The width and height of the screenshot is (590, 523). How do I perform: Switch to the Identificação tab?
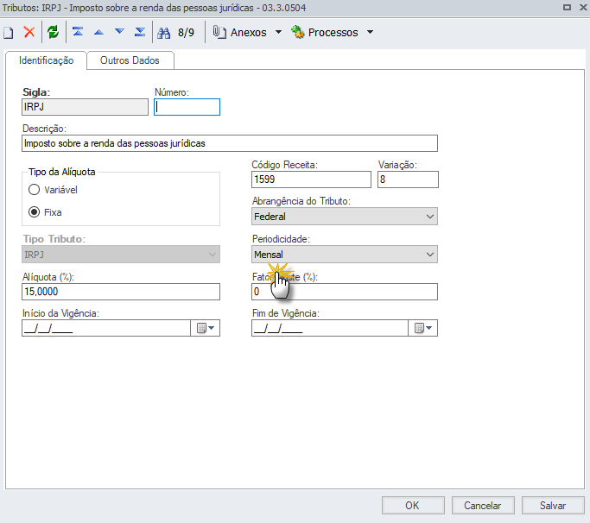coord(47,60)
